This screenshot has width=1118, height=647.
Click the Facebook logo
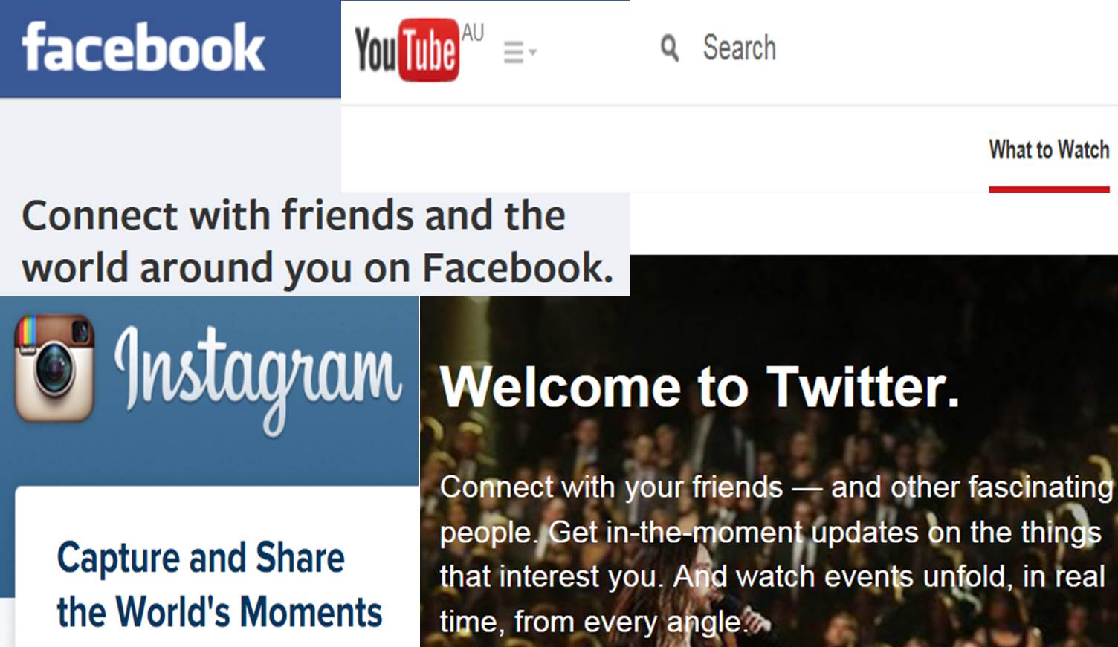[x=143, y=47]
